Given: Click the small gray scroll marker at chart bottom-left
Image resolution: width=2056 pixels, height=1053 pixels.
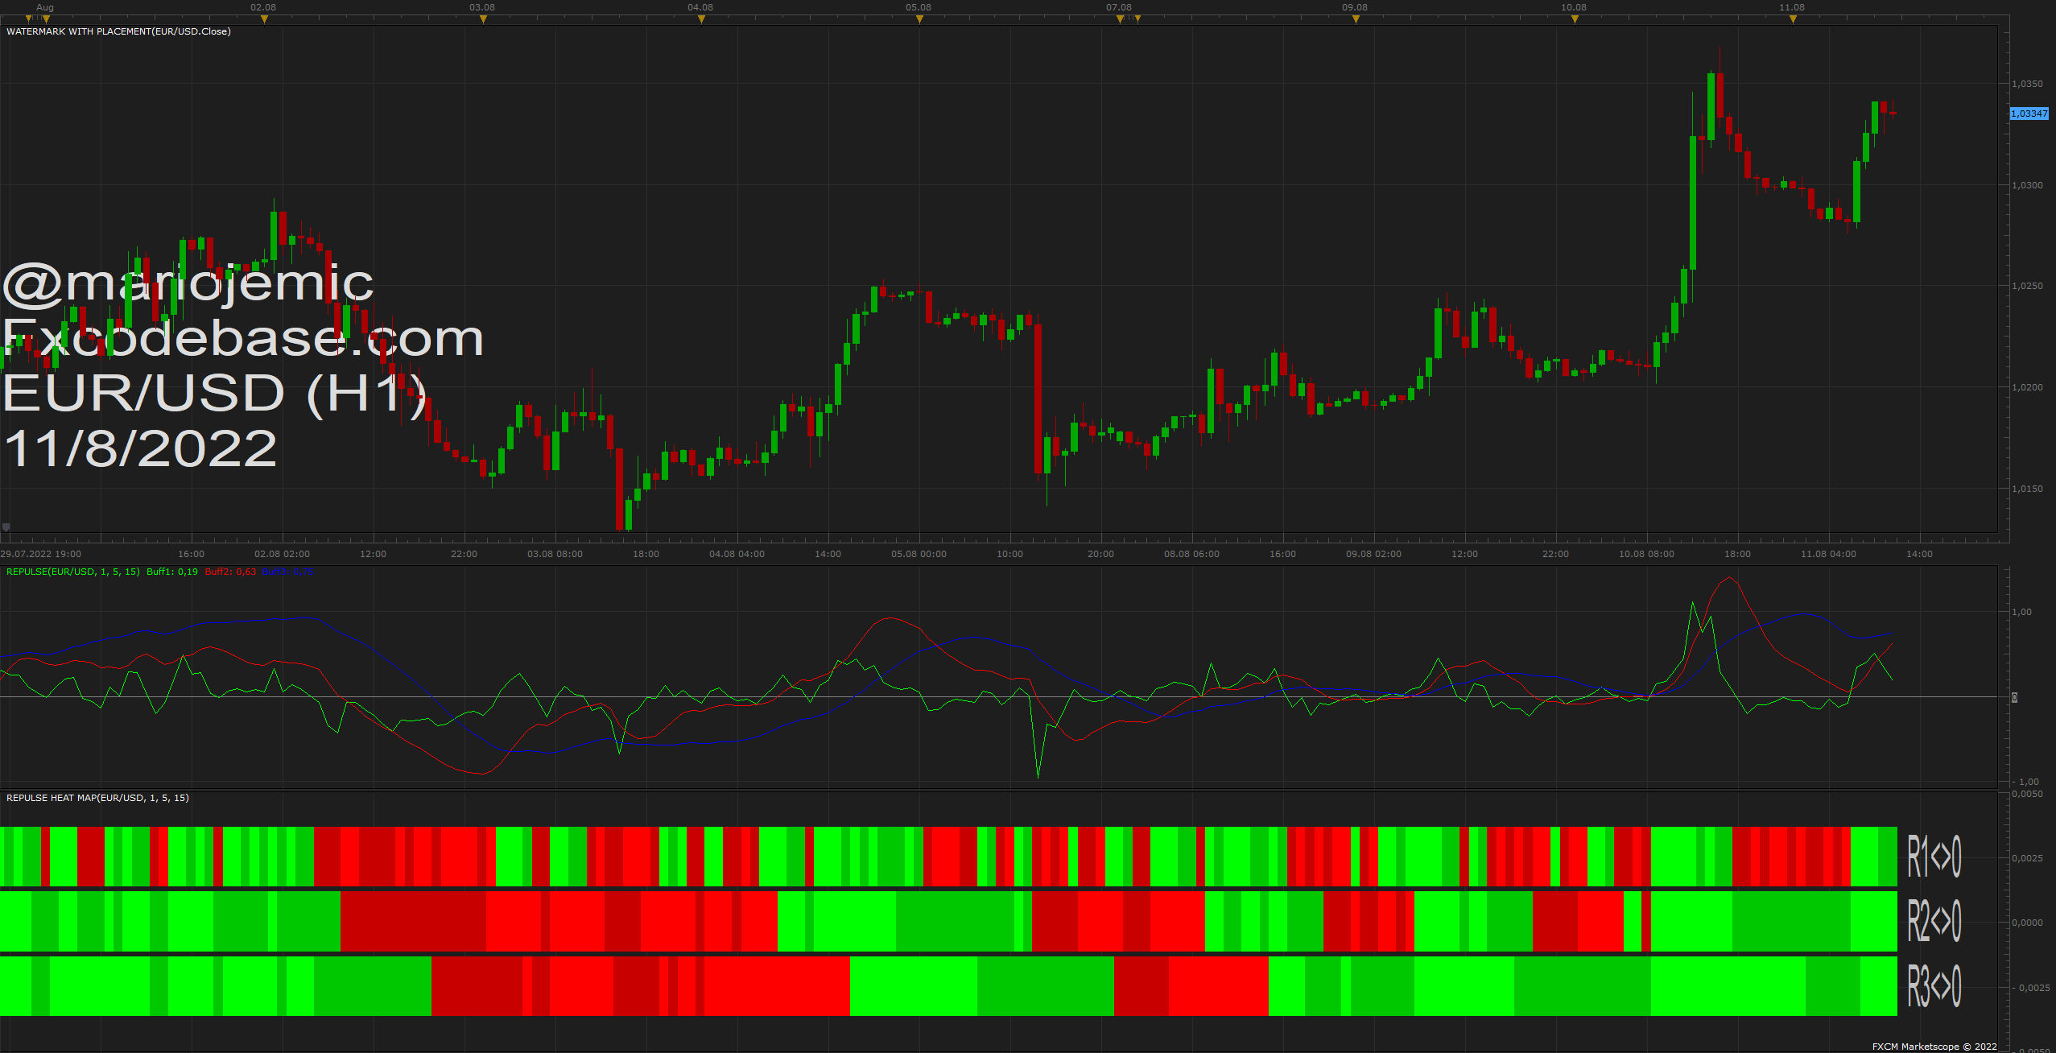Looking at the screenshot, I should (x=6, y=527).
